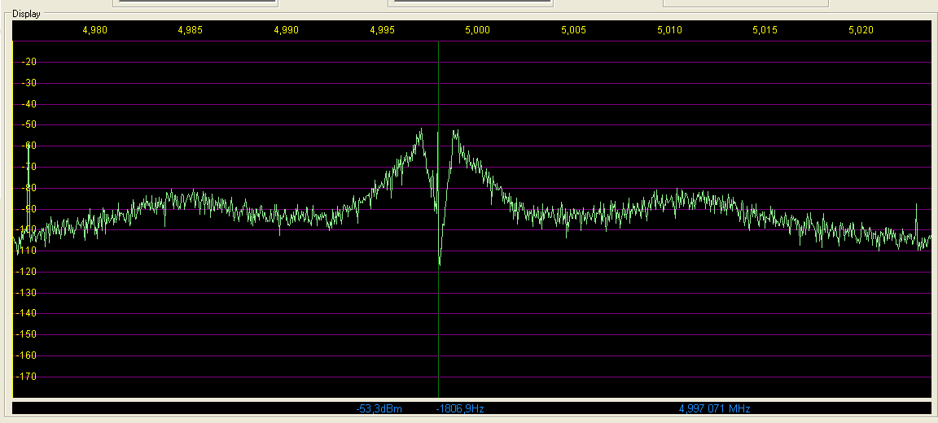Image resolution: width=938 pixels, height=423 pixels.
Task: Click the 5,010 frequency axis label
Action: point(669,30)
